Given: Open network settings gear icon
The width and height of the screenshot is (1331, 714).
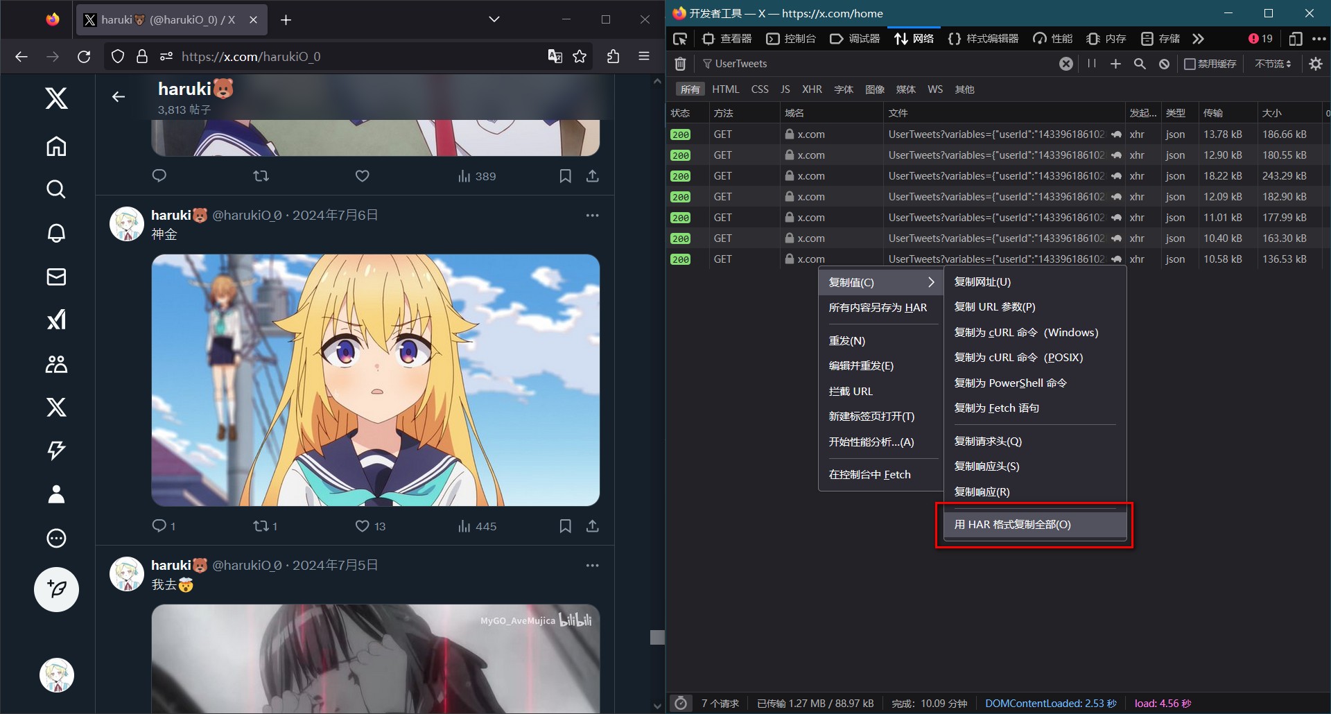Looking at the screenshot, I should 1316,64.
